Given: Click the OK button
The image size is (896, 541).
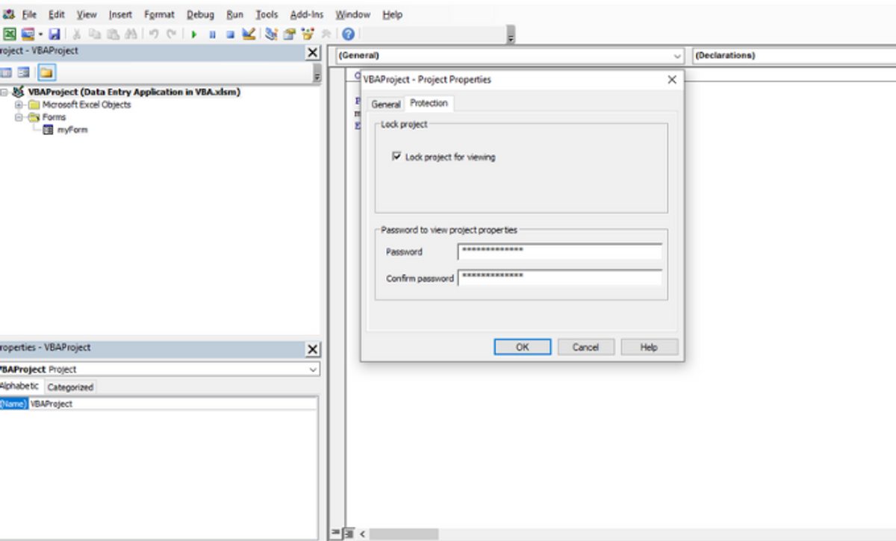Looking at the screenshot, I should pos(522,347).
